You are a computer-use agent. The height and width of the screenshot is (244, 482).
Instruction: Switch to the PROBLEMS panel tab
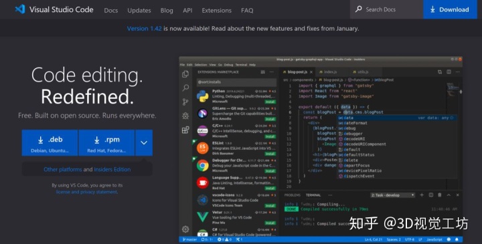coord(293,195)
